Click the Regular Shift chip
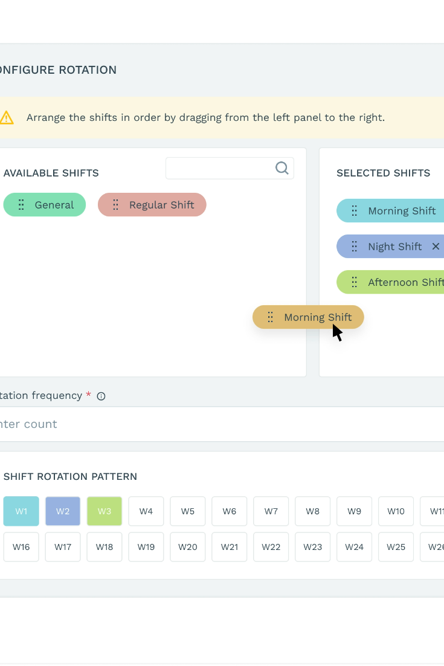This screenshot has height=666, width=444. coord(161,205)
